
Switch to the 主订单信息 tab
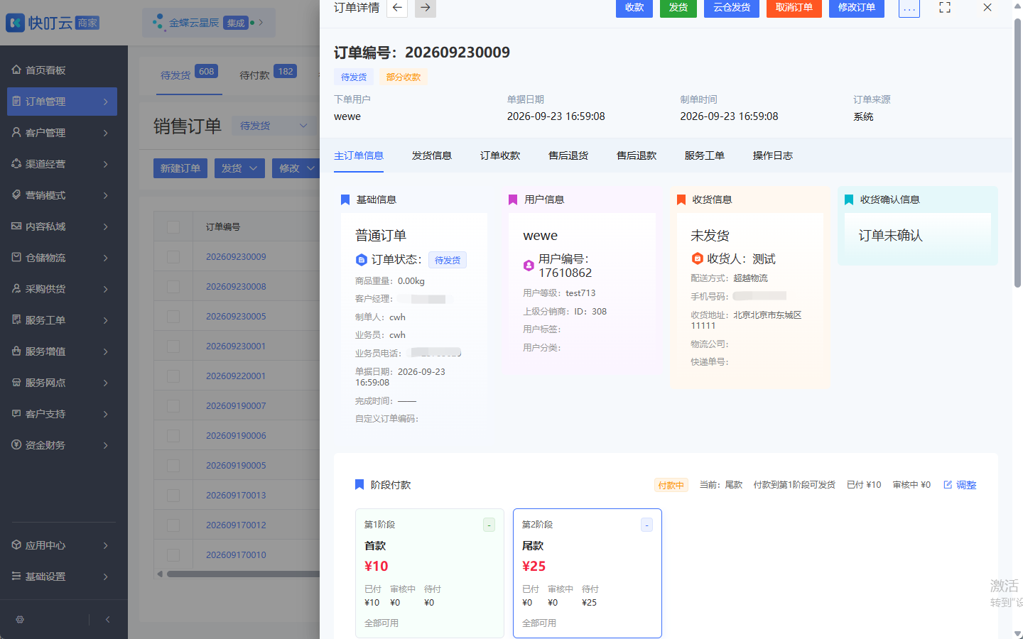click(359, 155)
